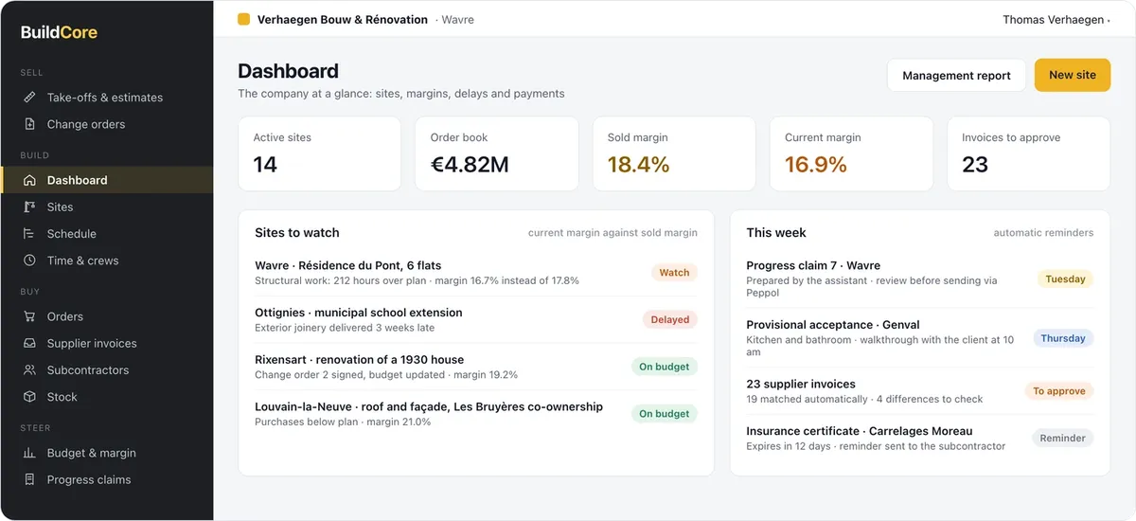
Task: Click the Sites crane icon
Action: pos(29,207)
